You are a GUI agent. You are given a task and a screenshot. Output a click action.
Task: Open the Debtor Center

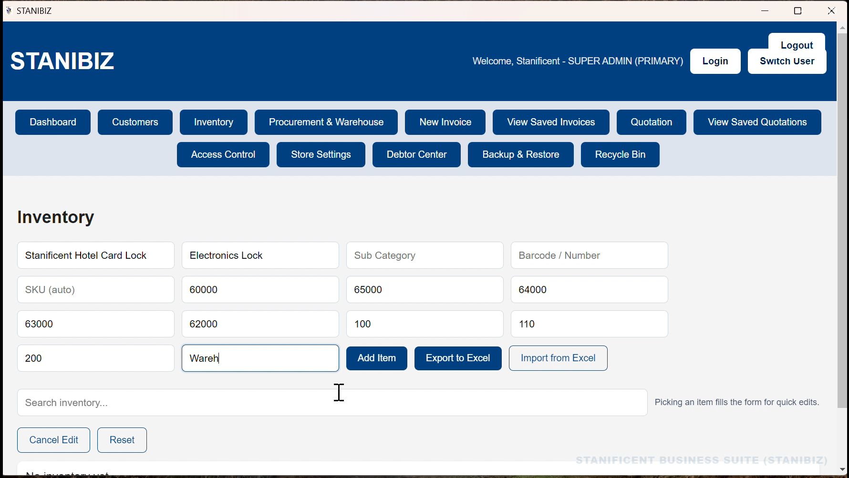pos(416,154)
